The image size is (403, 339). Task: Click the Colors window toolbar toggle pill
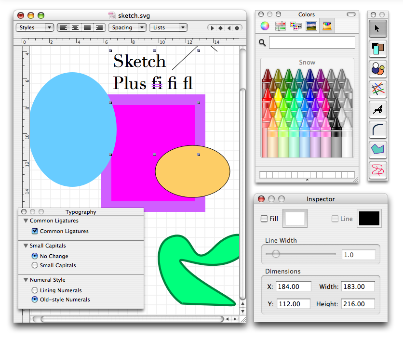pos(351,14)
